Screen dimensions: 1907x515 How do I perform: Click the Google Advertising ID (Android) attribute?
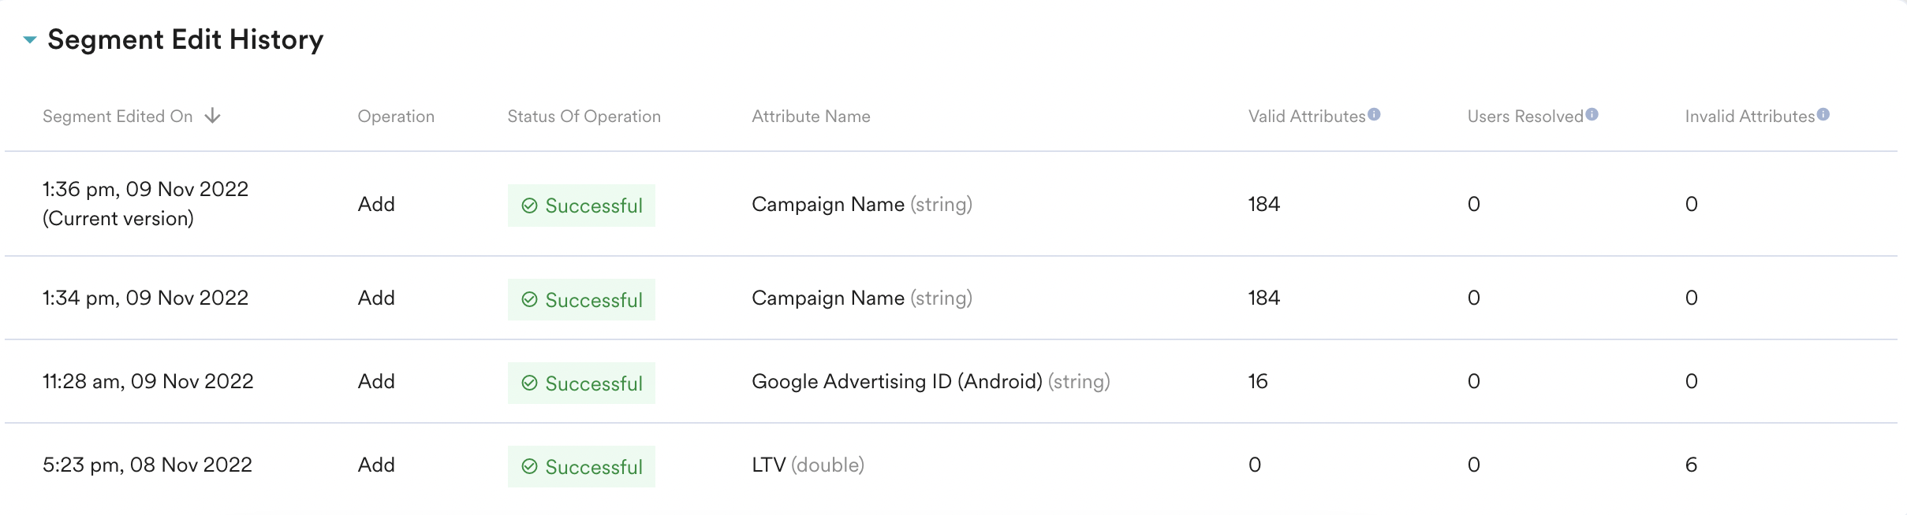(897, 381)
